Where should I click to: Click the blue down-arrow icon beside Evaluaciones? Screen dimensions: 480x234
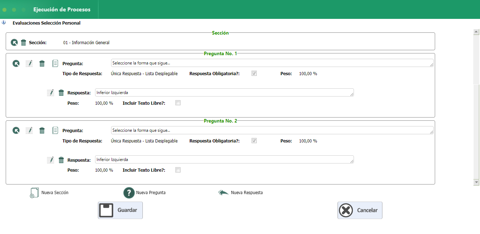[4, 22]
